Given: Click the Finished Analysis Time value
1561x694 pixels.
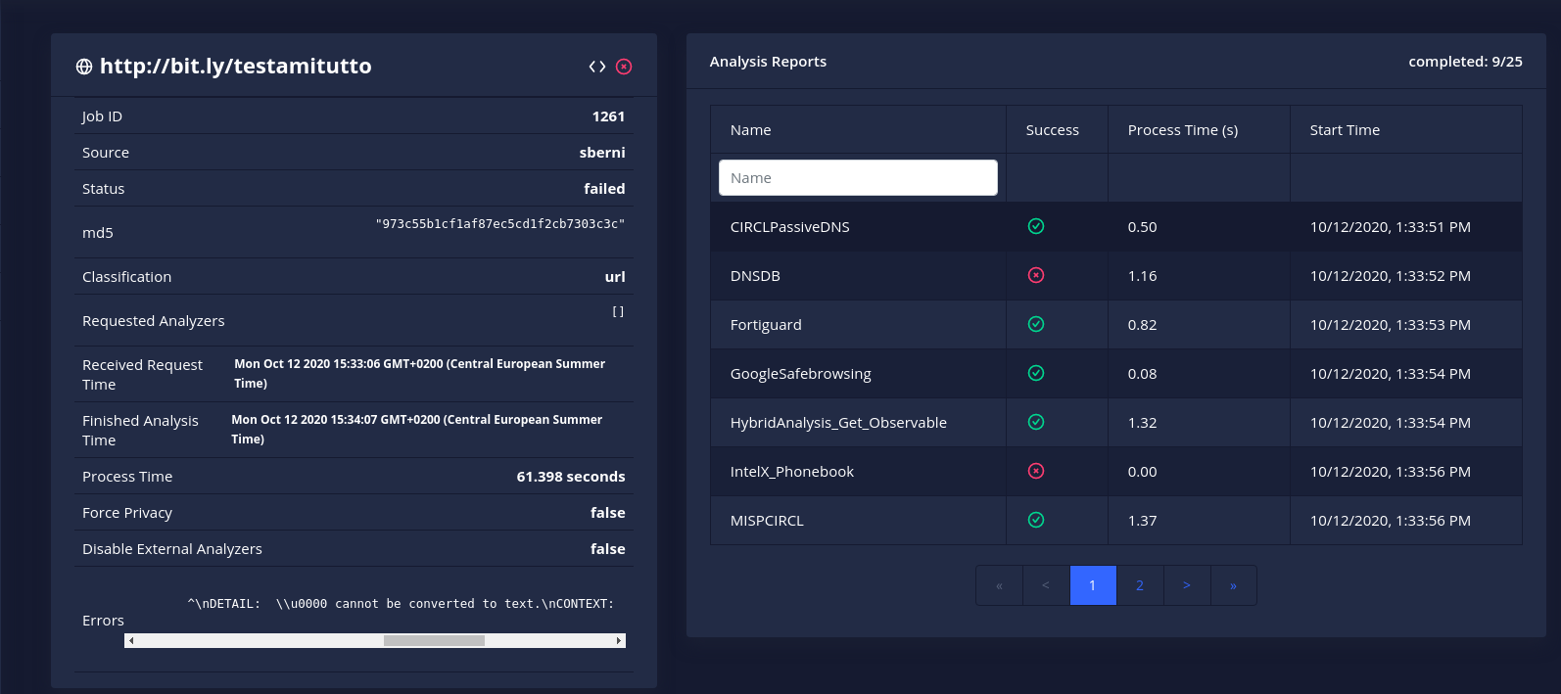Looking at the screenshot, I should click(417, 430).
